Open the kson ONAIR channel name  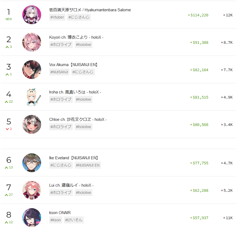[60, 213]
